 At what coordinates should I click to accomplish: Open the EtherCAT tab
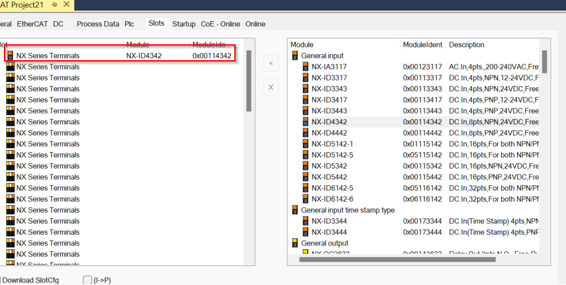coord(32,24)
